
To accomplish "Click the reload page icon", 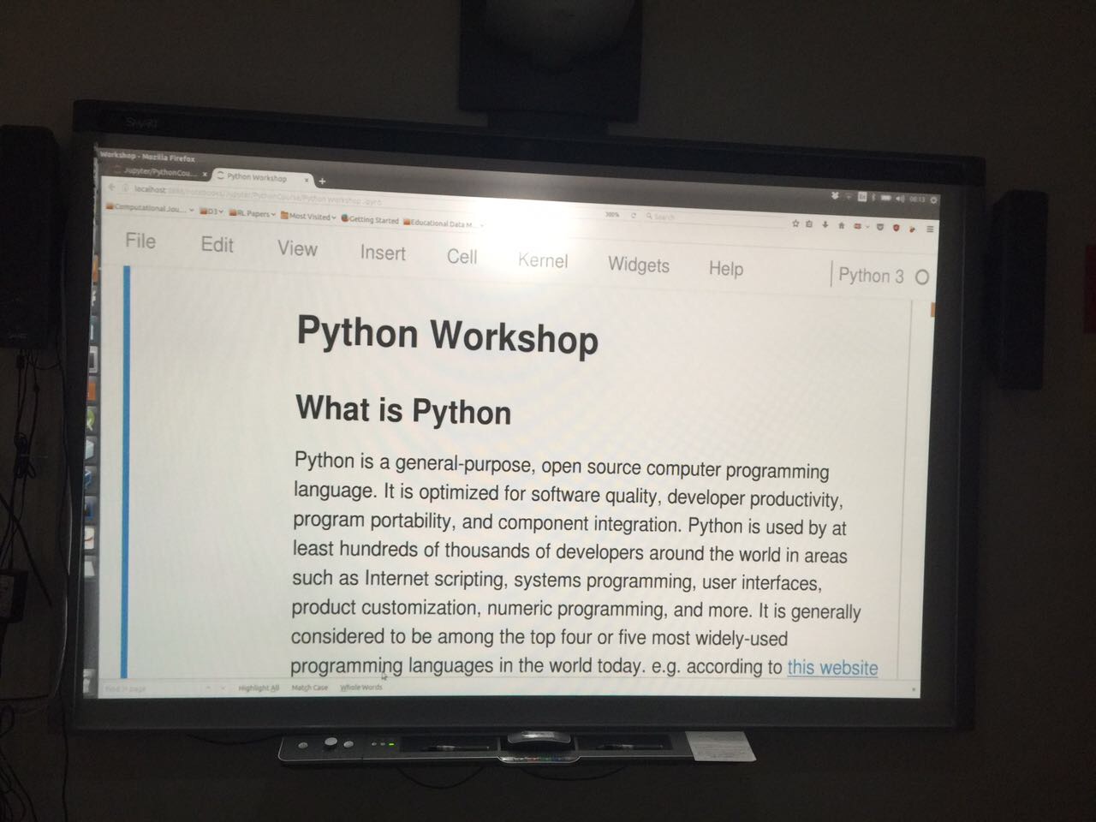I will 634,216.
